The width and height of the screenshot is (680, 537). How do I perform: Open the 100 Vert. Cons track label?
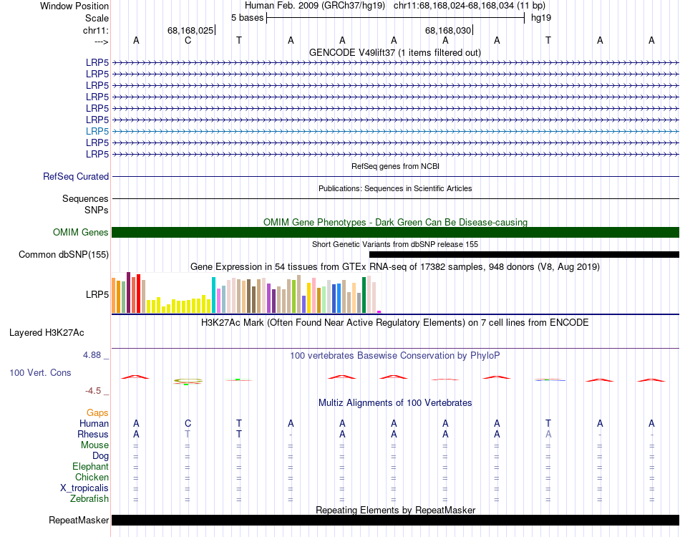pos(41,372)
